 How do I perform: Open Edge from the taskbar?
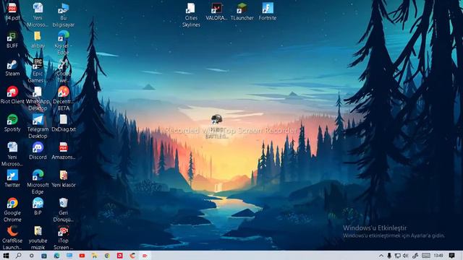(56, 256)
